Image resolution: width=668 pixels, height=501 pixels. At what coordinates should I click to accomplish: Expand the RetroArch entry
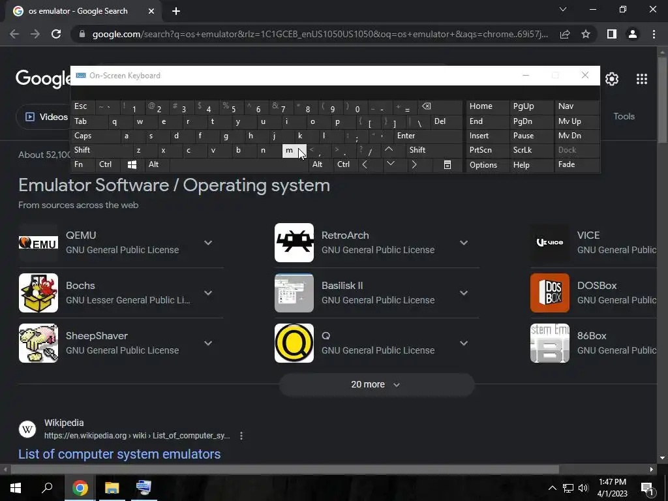(x=464, y=243)
